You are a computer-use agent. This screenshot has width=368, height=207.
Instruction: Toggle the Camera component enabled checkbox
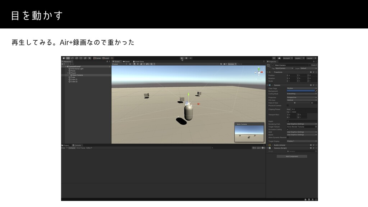(272, 85)
